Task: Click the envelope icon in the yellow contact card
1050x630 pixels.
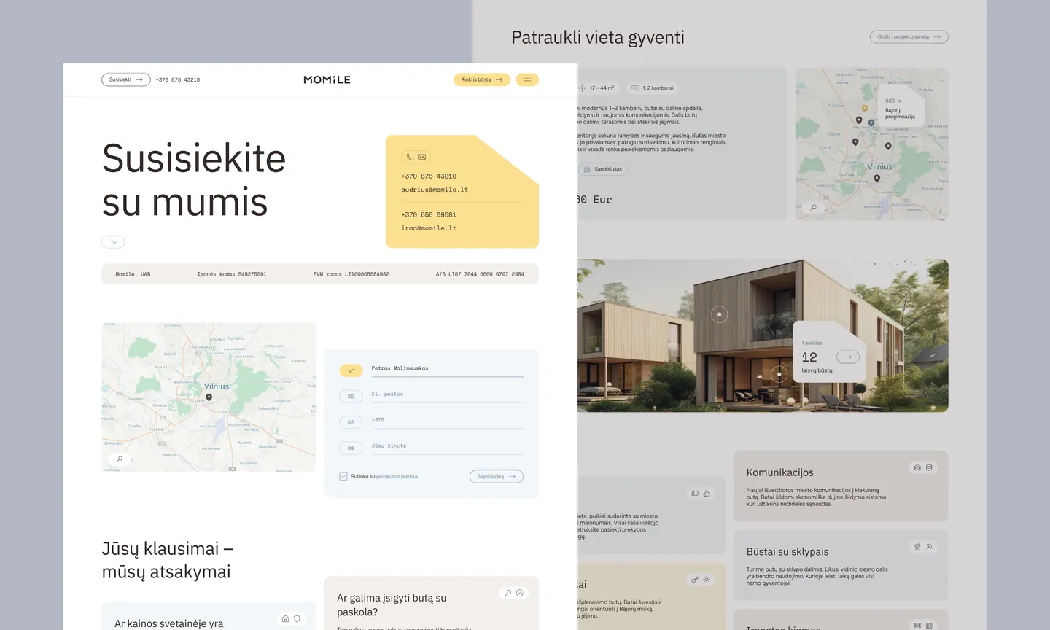Action: [x=422, y=157]
